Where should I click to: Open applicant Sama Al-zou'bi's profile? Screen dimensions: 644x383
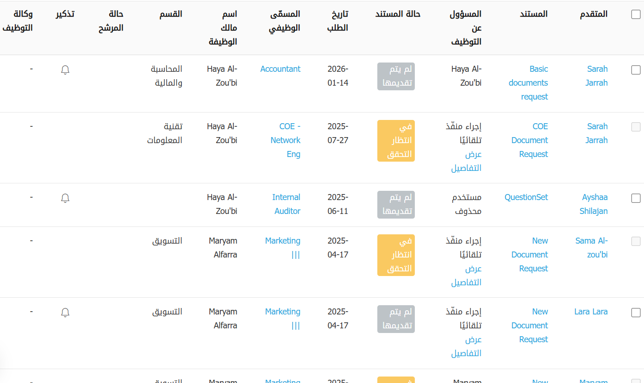tap(591, 248)
